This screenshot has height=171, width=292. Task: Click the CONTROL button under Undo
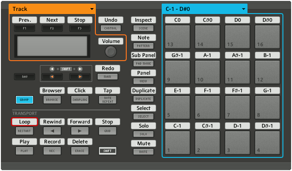(x=111, y=28)
